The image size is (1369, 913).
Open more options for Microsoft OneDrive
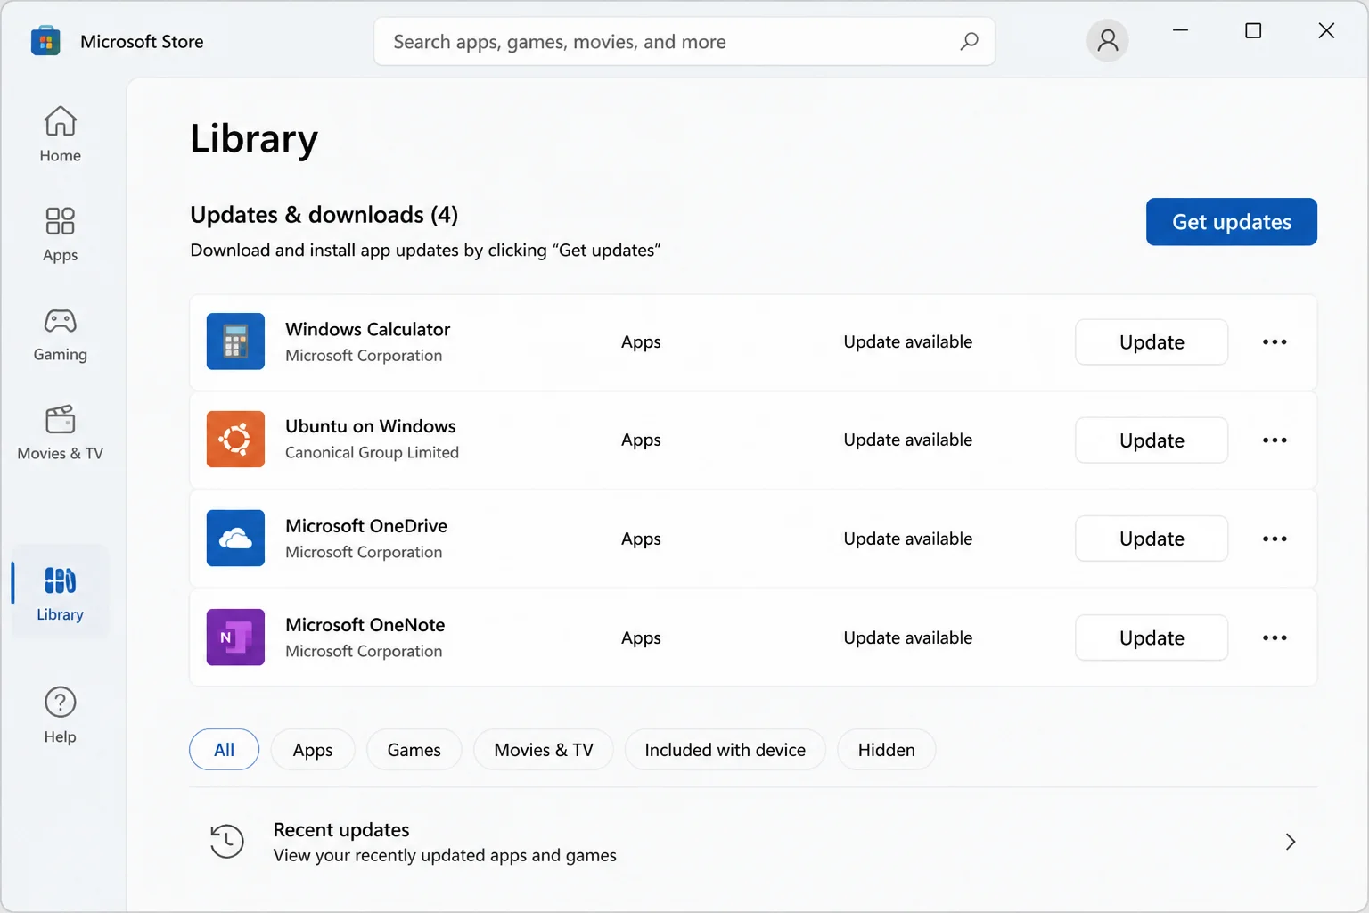pos(1275,539)
